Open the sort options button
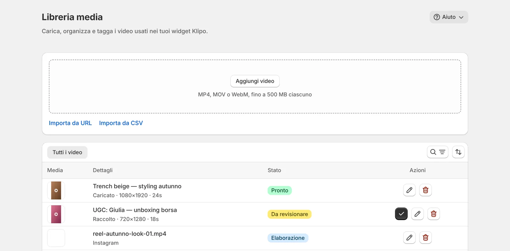Screen dimensions: 510x251 [458, 152]
